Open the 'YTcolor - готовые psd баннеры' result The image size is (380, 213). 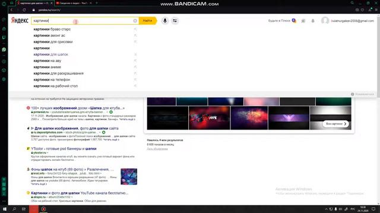tap(64, 149)
